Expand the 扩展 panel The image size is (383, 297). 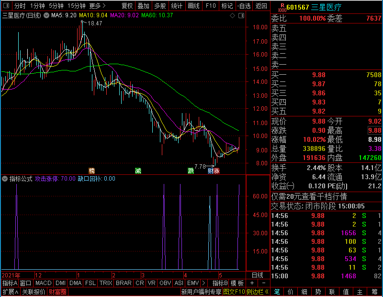pyautogui.click(x=11, y=292)
